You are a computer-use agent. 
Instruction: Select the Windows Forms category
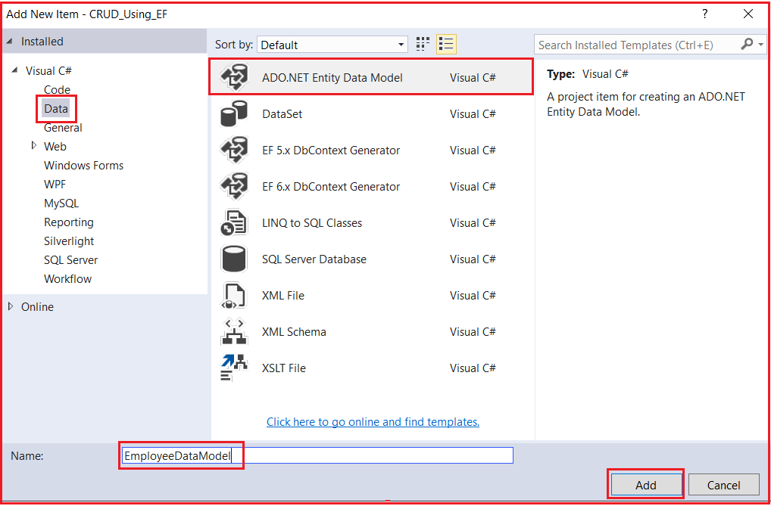[x=83, y=166]
